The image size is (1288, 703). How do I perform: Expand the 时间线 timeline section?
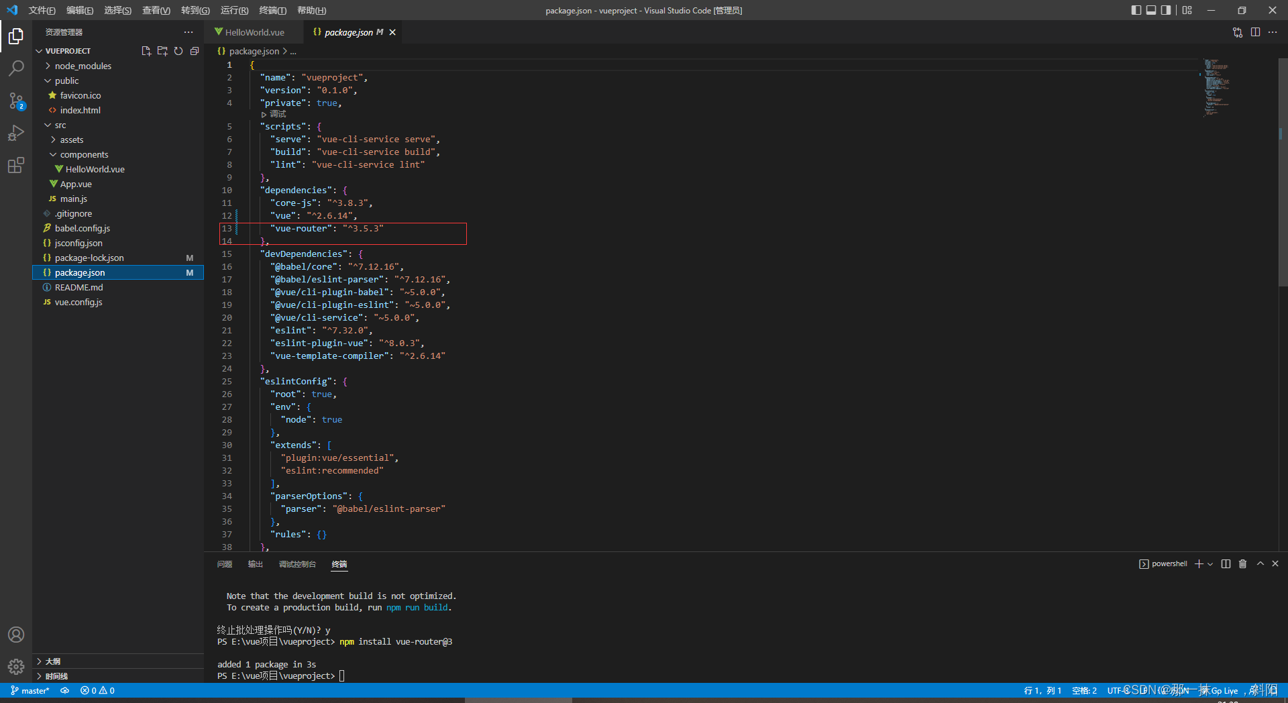pos(117,676)
